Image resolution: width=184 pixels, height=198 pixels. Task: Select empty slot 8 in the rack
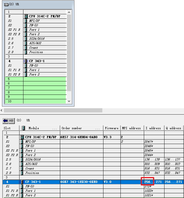click(x=36, y=92)
